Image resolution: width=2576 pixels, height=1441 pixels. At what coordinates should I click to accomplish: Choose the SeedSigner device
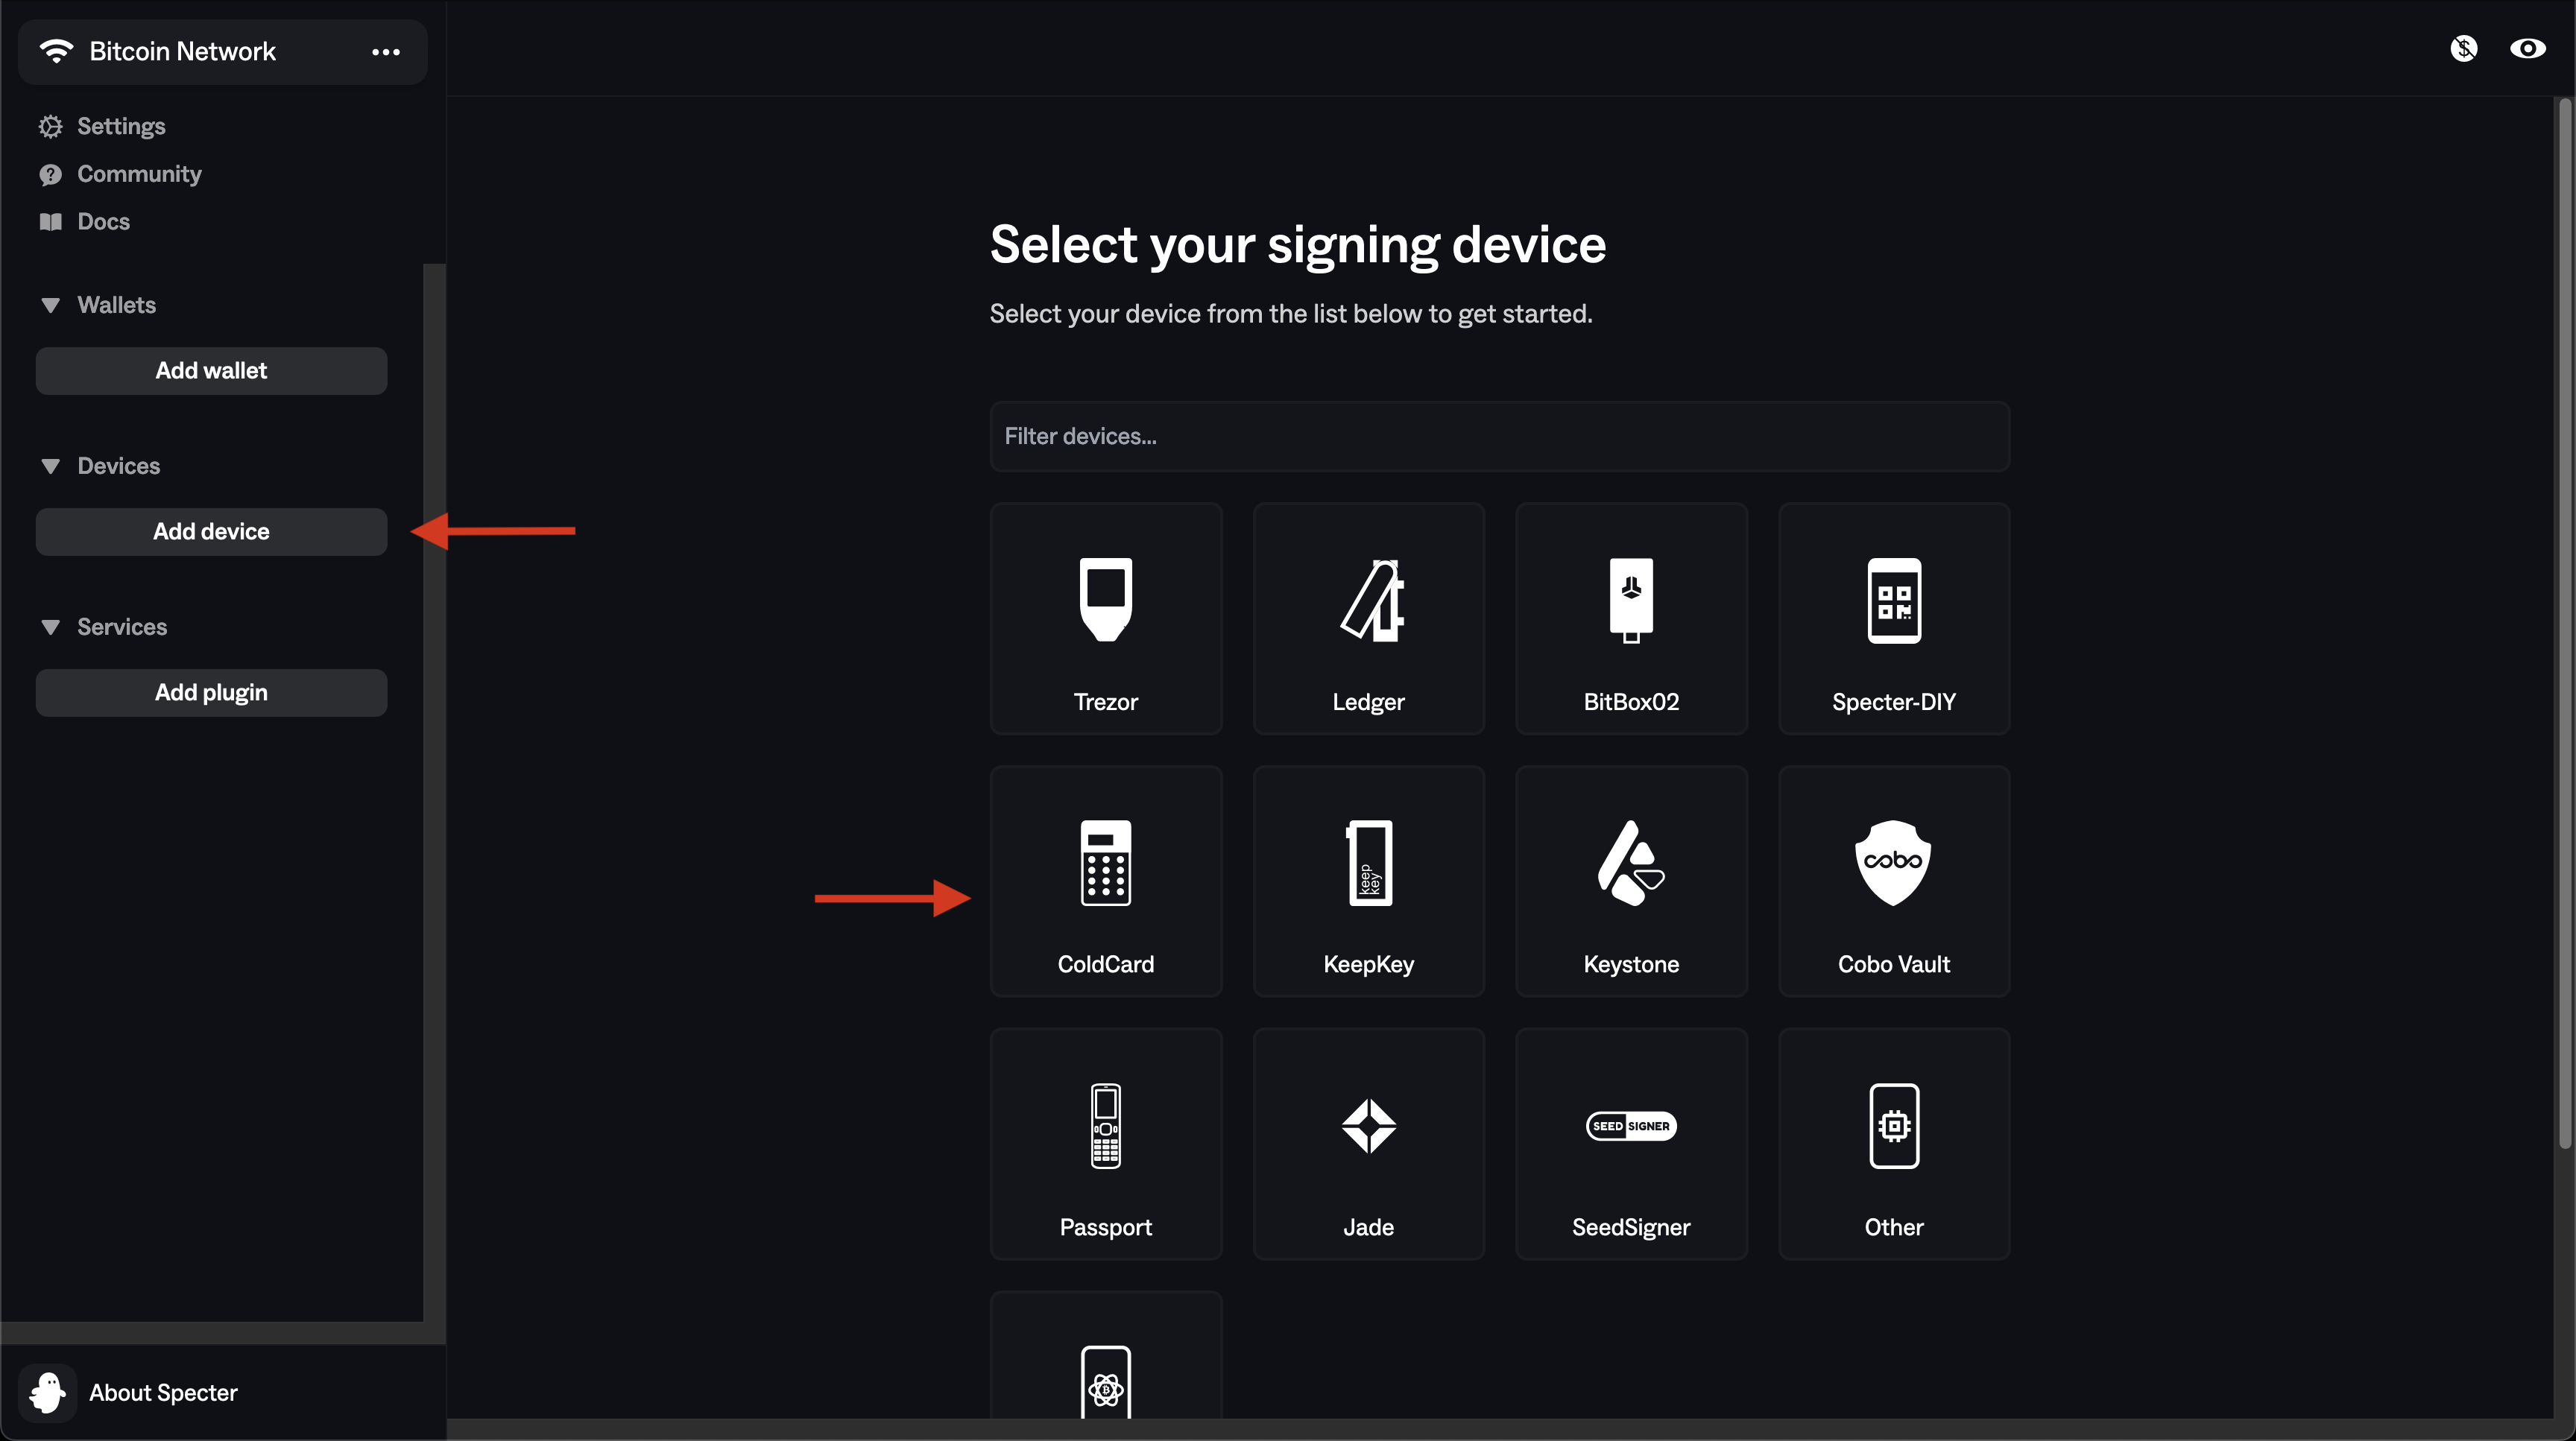1631,1144
